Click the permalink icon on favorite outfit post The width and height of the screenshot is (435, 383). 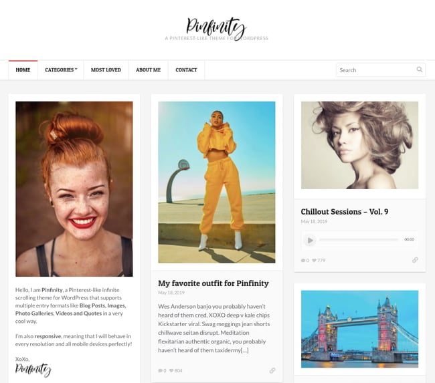(x=272, y=370)
